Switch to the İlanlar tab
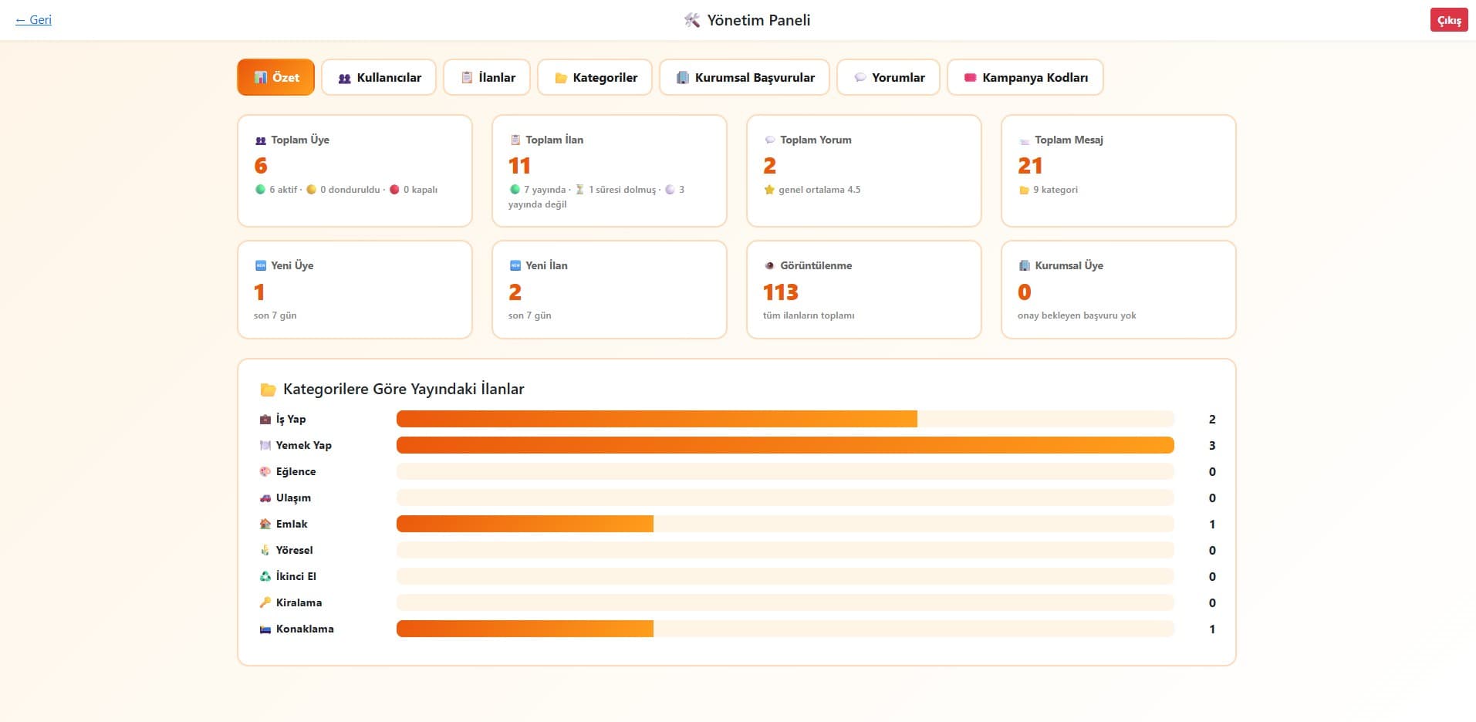The width and height of the screenshot is (1476, 722). coord(487,77)
